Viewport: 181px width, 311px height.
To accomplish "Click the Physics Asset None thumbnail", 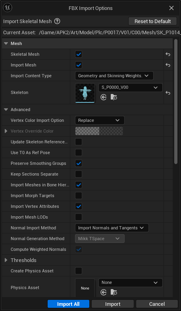I will tap(85, 288).
